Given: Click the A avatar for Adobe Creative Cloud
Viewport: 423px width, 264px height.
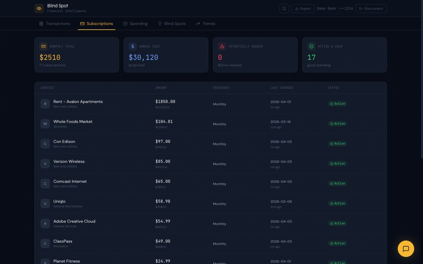Looking at the screenshot, I should 45,223.
